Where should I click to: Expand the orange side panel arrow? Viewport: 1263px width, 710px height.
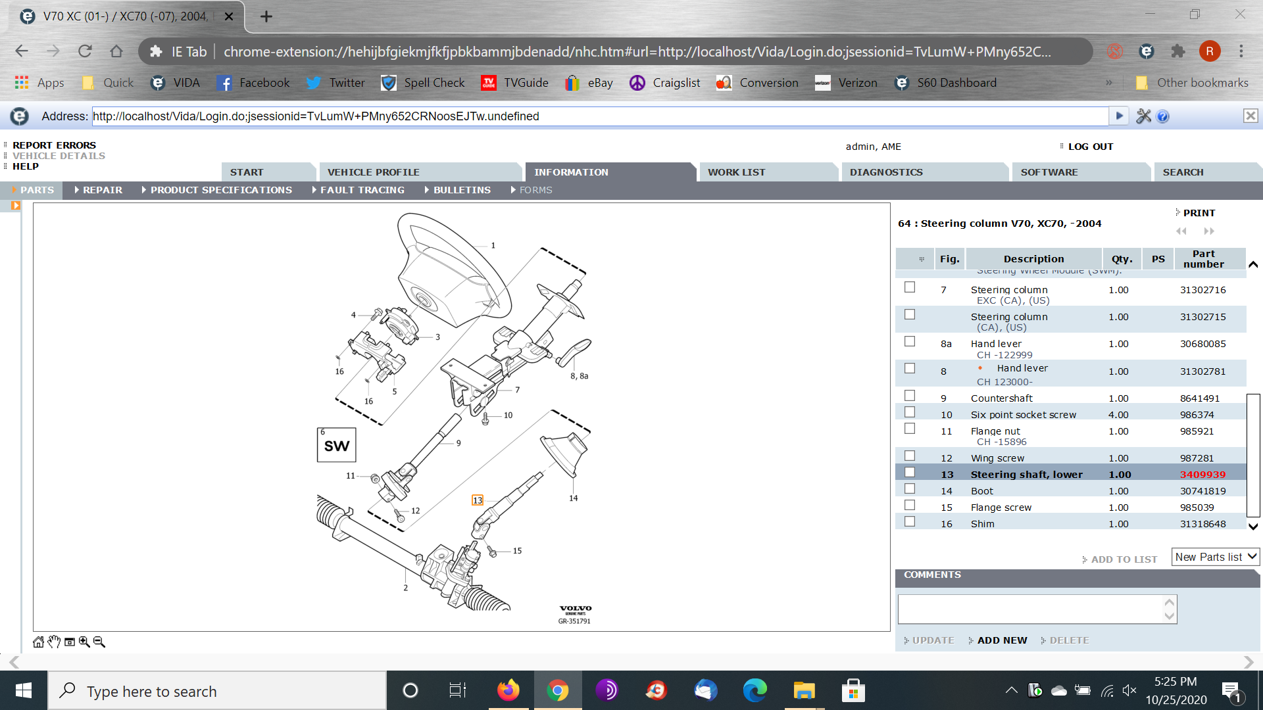coord(16,206)
